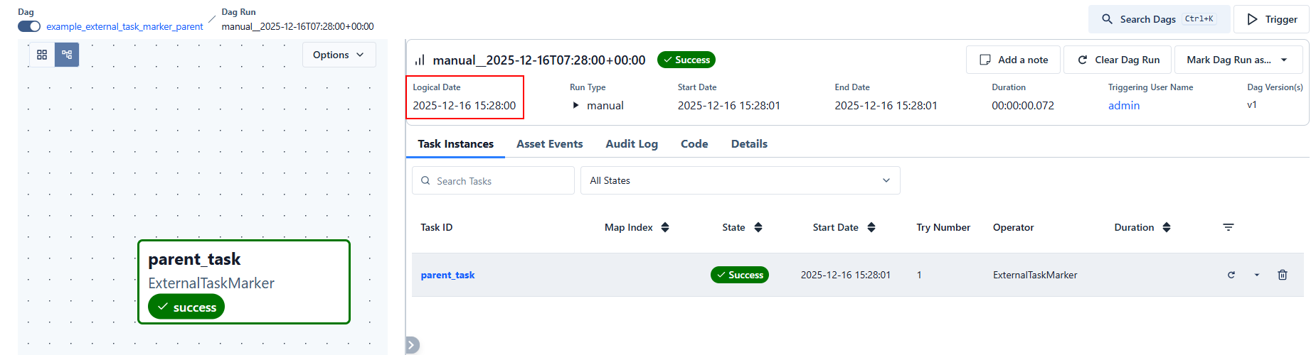Click success badge on graph node
The image size is (1316, 355).
tap(186, 307)
